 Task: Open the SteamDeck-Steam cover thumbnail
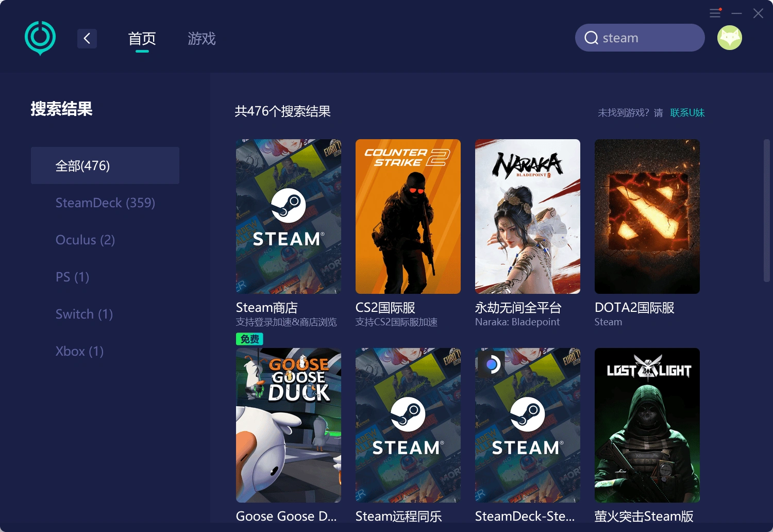point(528,425)
